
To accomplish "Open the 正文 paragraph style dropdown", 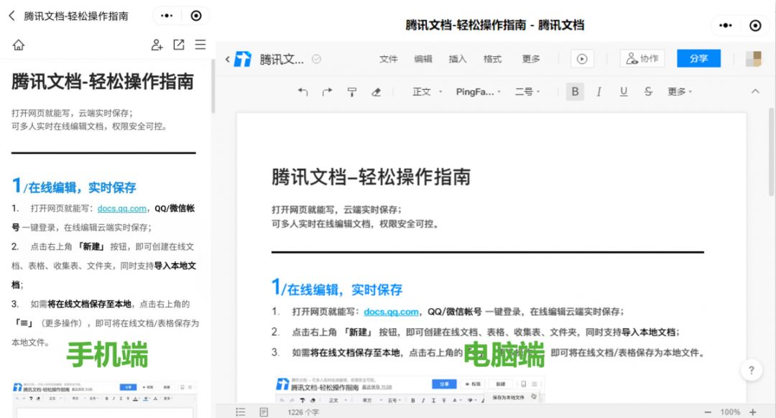I will coord(427,91).
